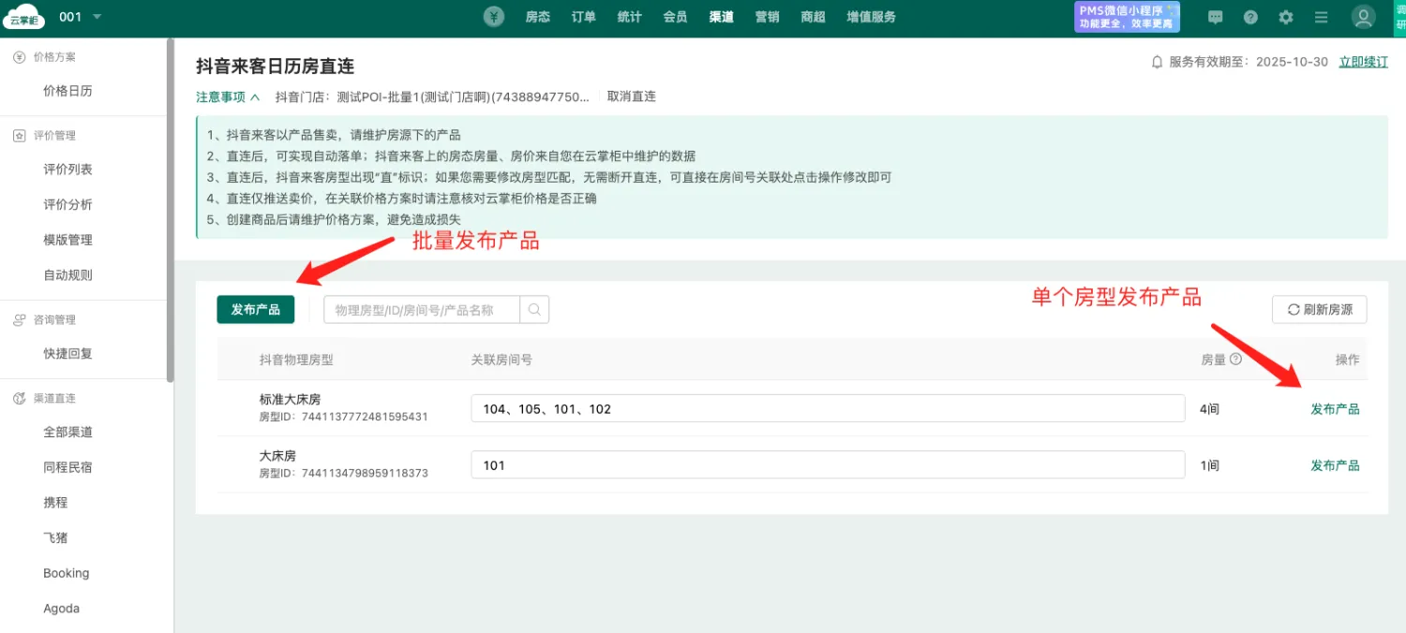Click the 大床房 room number field showing 101
This screenshot has height=633, width=1406.
click(828, 465)
